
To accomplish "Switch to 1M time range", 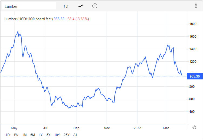I will (24, 135).
